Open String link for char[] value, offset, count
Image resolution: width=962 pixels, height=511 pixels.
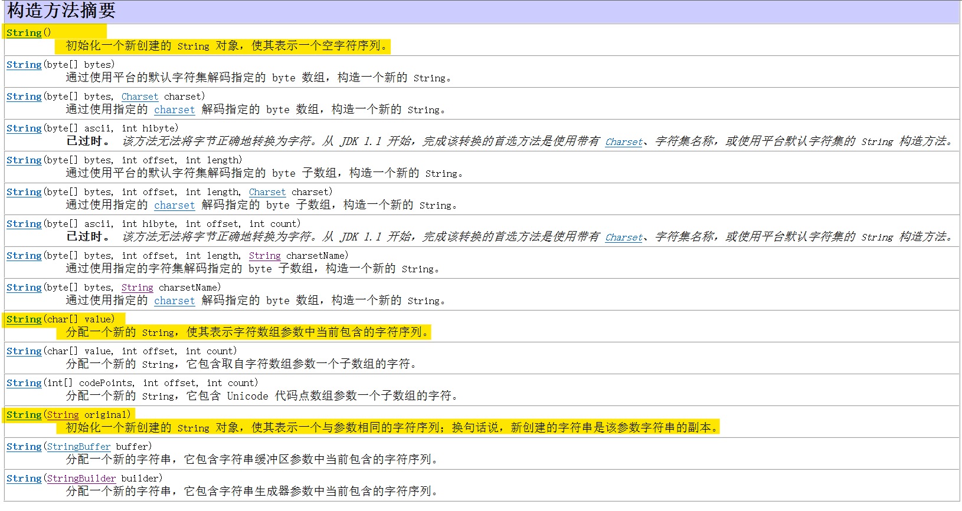pyautogui.click(x=24, y=351)
